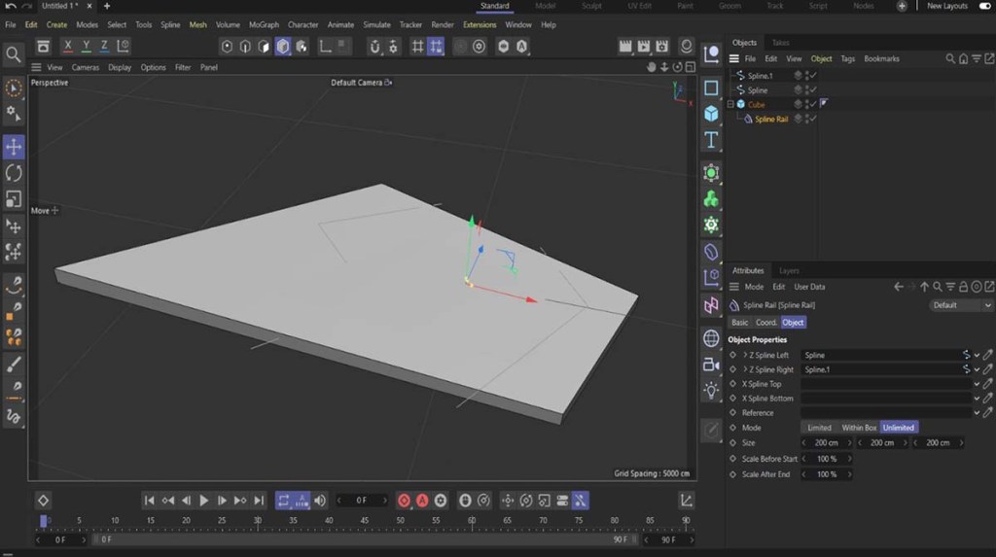Collapse the Cube object hierarchy
The width and height of the screenshot is (996, 557).
click(x=729, y=104)
